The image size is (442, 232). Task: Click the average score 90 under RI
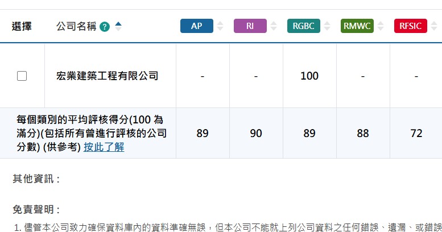pyautogui.click(x=256, y=134)
